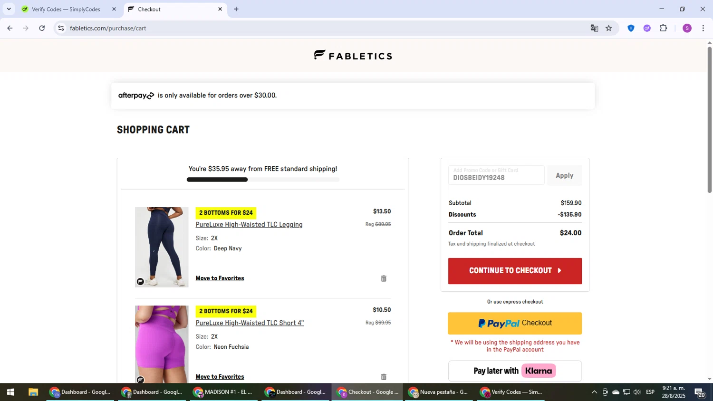Click the promo code input field
Screen dimensions: 713x401
(496, 175)
